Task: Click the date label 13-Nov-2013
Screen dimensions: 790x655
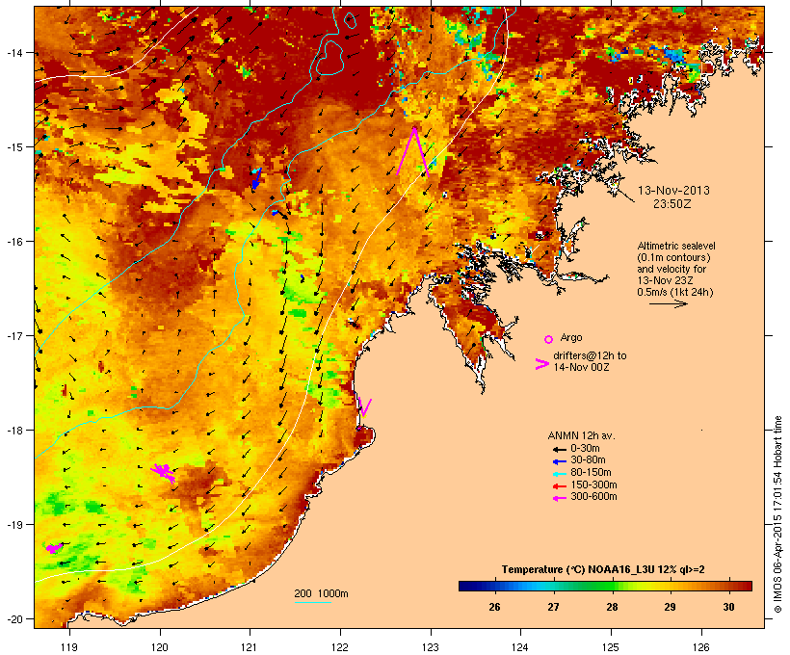Action: pos(673,191)
